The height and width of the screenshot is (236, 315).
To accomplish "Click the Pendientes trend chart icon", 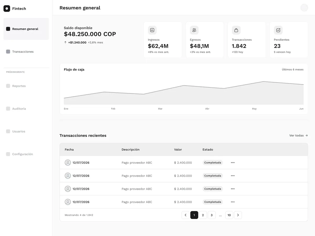I will [x=278, y=30].
